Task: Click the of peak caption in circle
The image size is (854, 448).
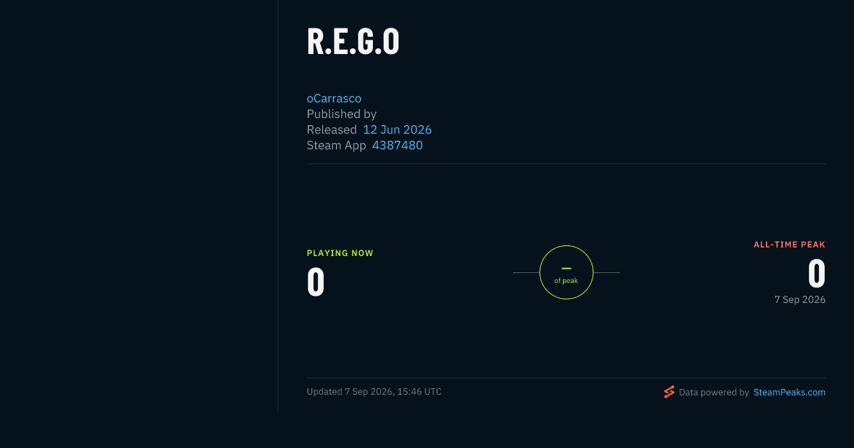Action: [x=566, y=281]
